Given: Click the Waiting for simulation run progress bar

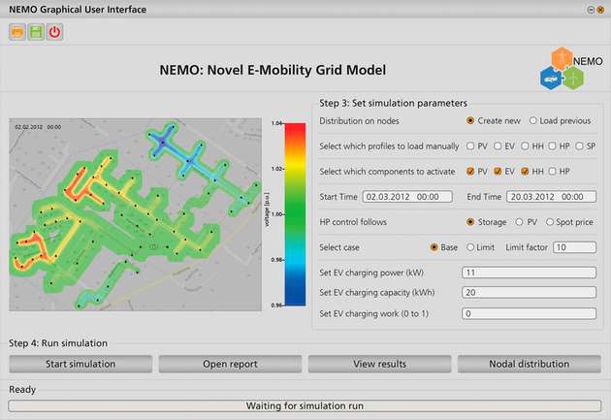Looking at the screenshot, I should pos(305,406).
